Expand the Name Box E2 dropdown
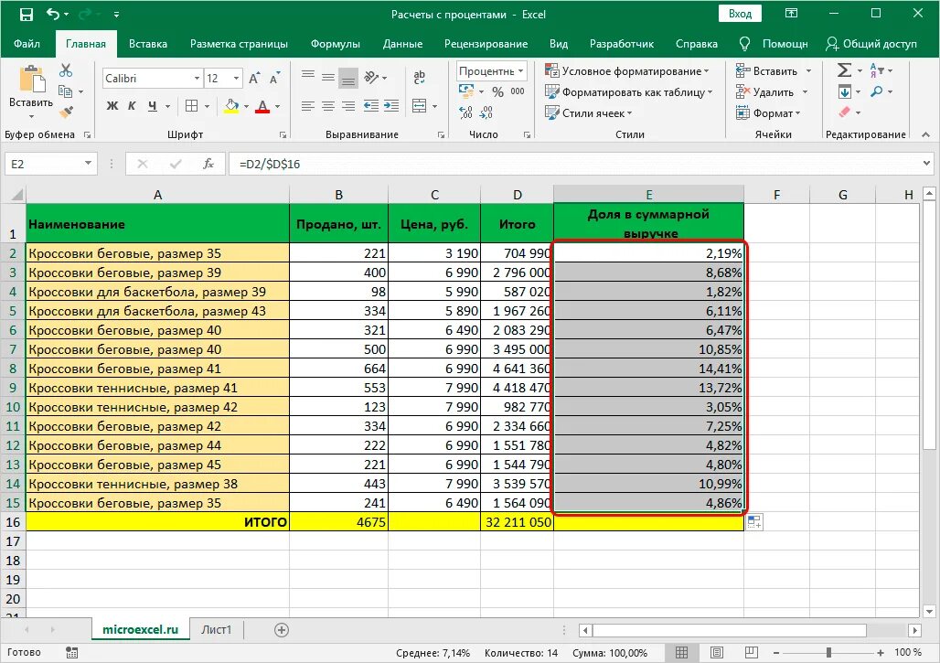 point(88,164)
